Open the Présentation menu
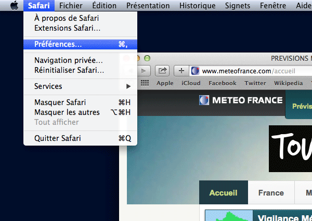 point(148,6)
